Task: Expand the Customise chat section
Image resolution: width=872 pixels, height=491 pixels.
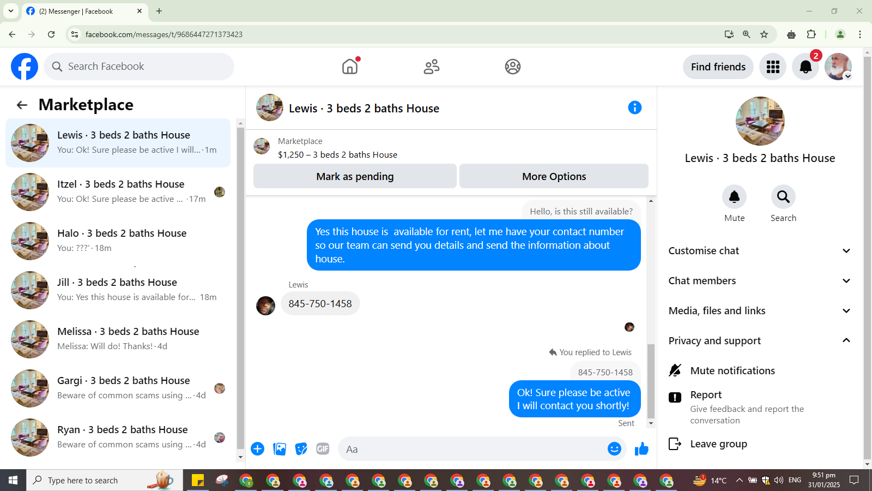Action: pyautogui.click(x=759, y=251)
